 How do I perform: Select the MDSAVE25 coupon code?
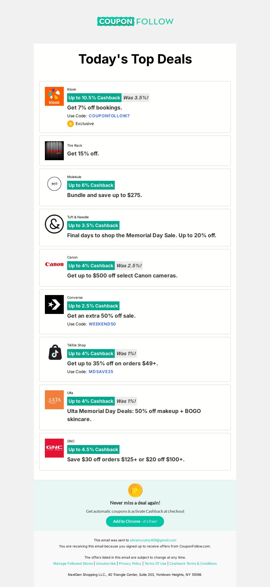point(101,372)
